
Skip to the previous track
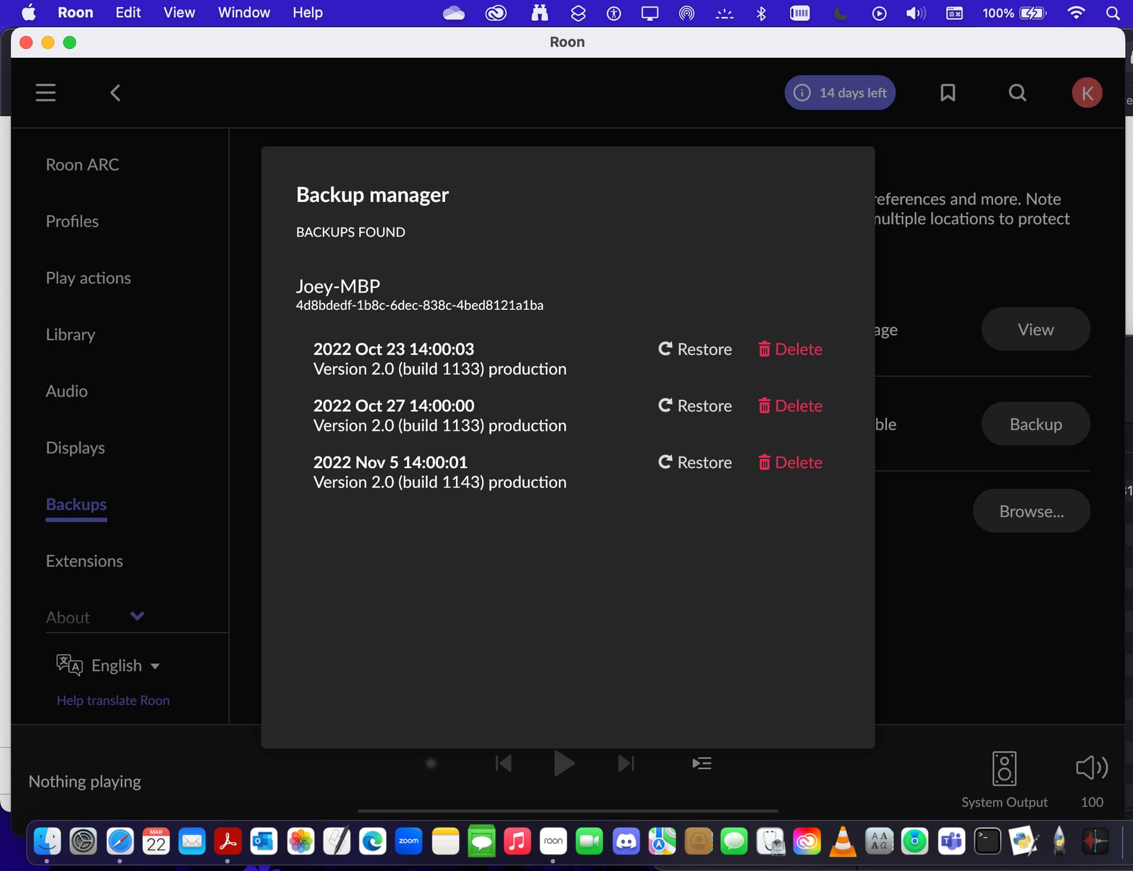tap(503, 764)
